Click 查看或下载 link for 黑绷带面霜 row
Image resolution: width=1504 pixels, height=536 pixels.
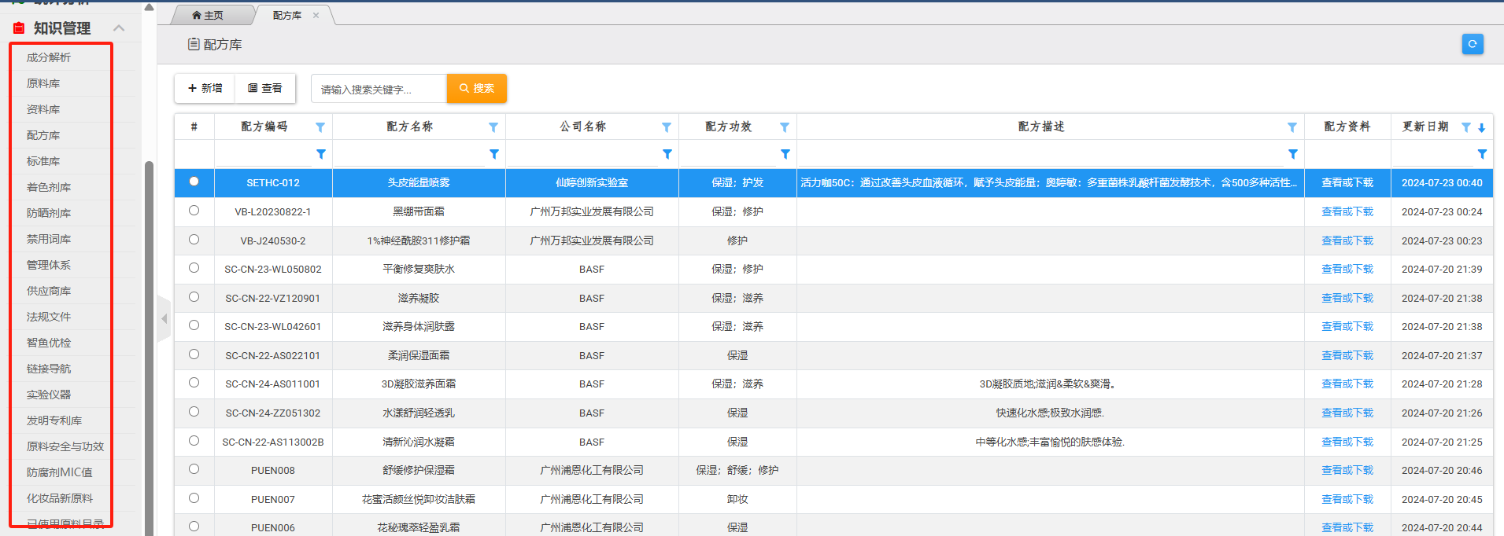(1347, 211)
